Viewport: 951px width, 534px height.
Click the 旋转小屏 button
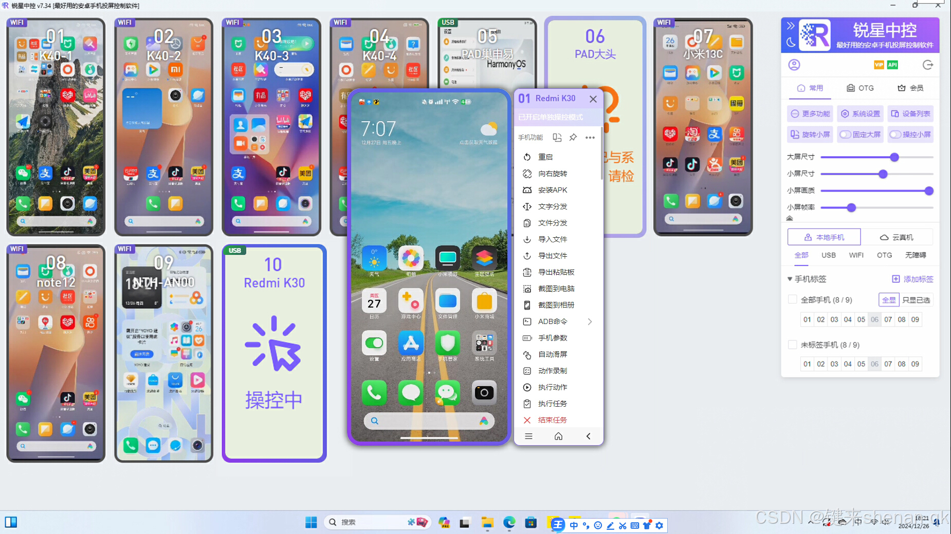(x=810, y=135)
